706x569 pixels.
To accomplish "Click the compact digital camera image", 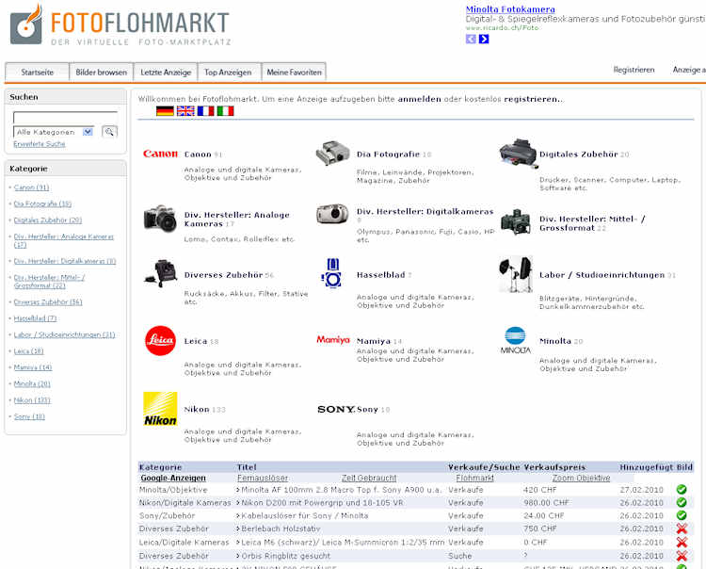I will pyautogui.click(x=332, y=214).
